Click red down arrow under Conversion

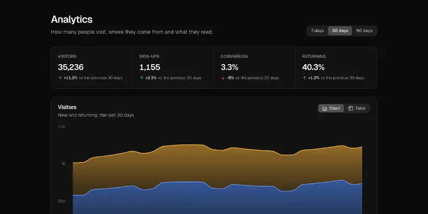[223, 78]
